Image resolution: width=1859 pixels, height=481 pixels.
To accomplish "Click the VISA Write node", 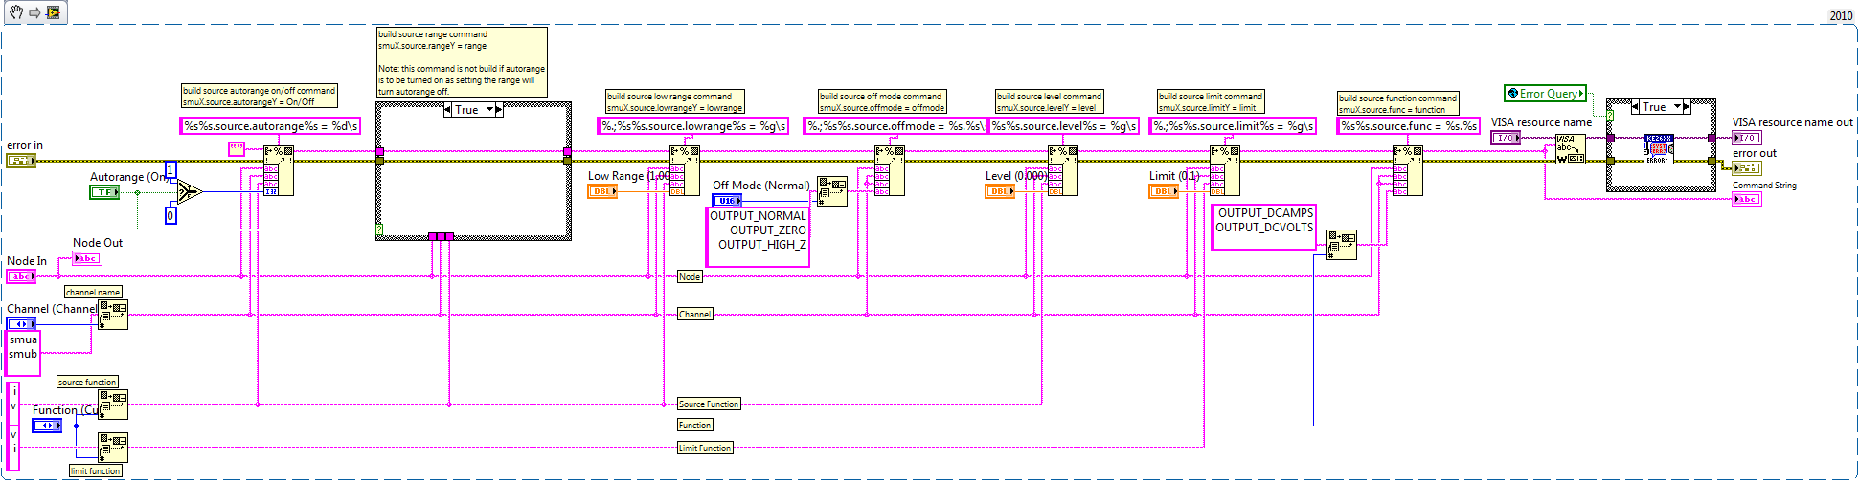I will coord(1571,149).
